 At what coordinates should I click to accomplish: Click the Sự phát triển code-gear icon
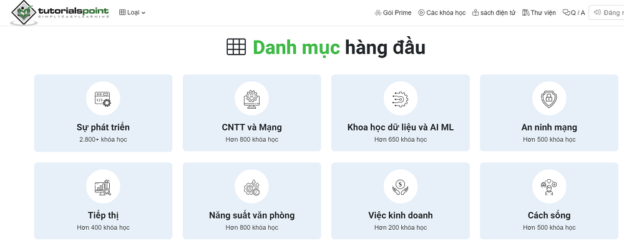pyautogui.click(x=103, y=99)
